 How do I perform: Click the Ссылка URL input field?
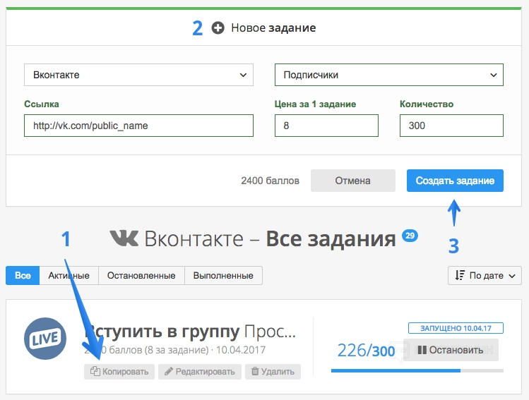click(x=138, y=126)
